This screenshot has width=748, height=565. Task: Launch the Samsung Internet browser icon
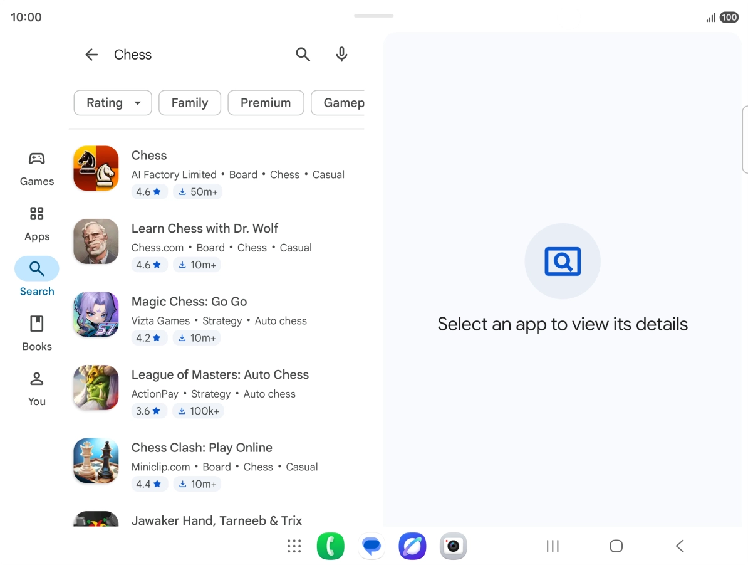tap(413, 546)
